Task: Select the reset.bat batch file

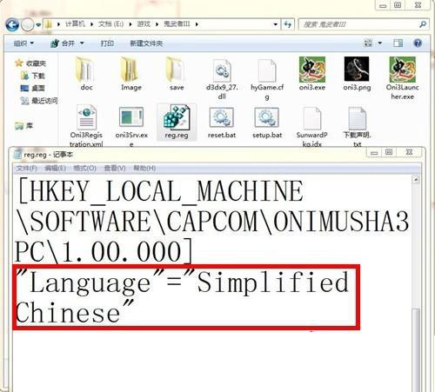Action: pyautogui.click(x=222, y=123)
